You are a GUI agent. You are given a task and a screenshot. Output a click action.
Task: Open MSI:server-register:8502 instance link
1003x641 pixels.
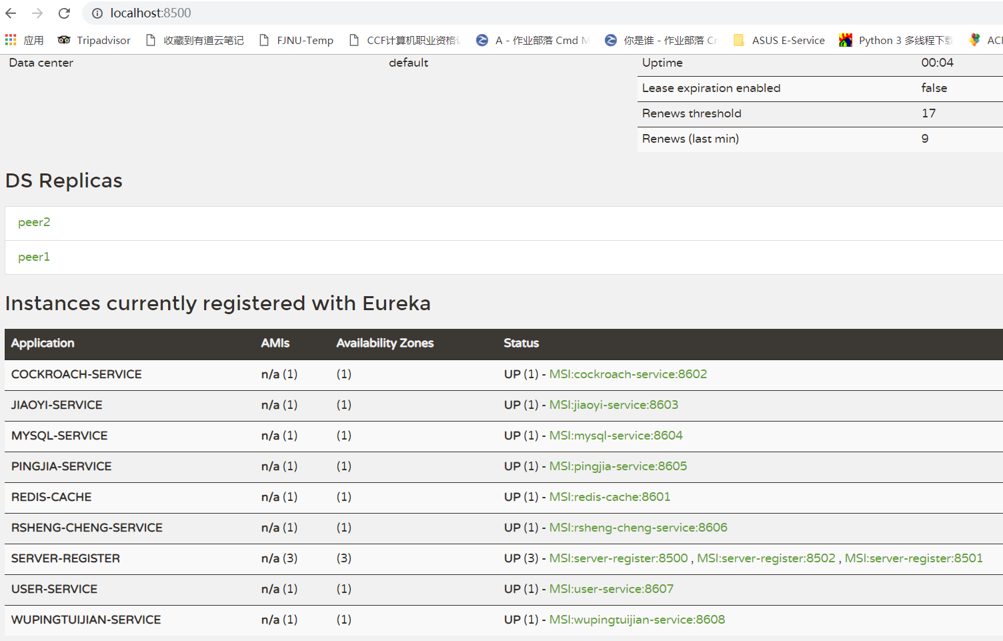click(766, 558)
